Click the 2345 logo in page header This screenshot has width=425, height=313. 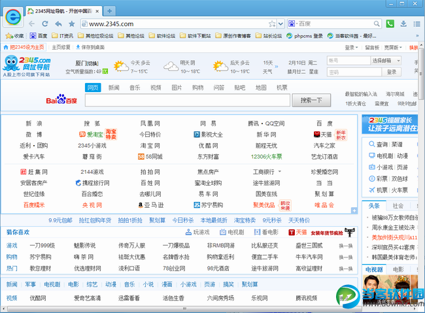click(29, 65)
